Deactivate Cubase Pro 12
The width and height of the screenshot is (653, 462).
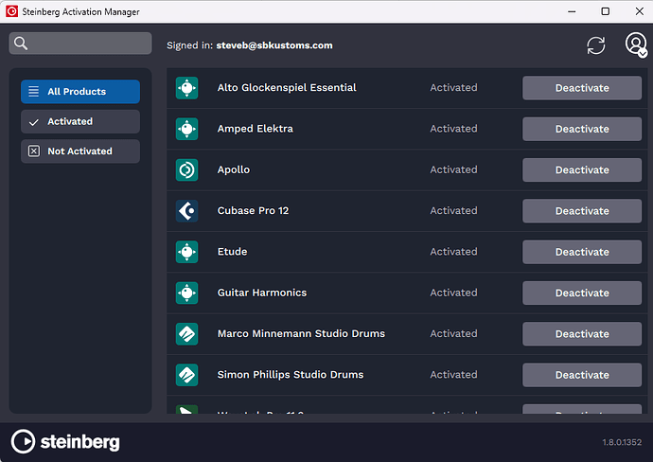pyautogui.click(x=582, y=211)
